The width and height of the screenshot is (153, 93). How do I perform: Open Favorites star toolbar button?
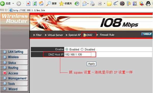coord(66,4)
